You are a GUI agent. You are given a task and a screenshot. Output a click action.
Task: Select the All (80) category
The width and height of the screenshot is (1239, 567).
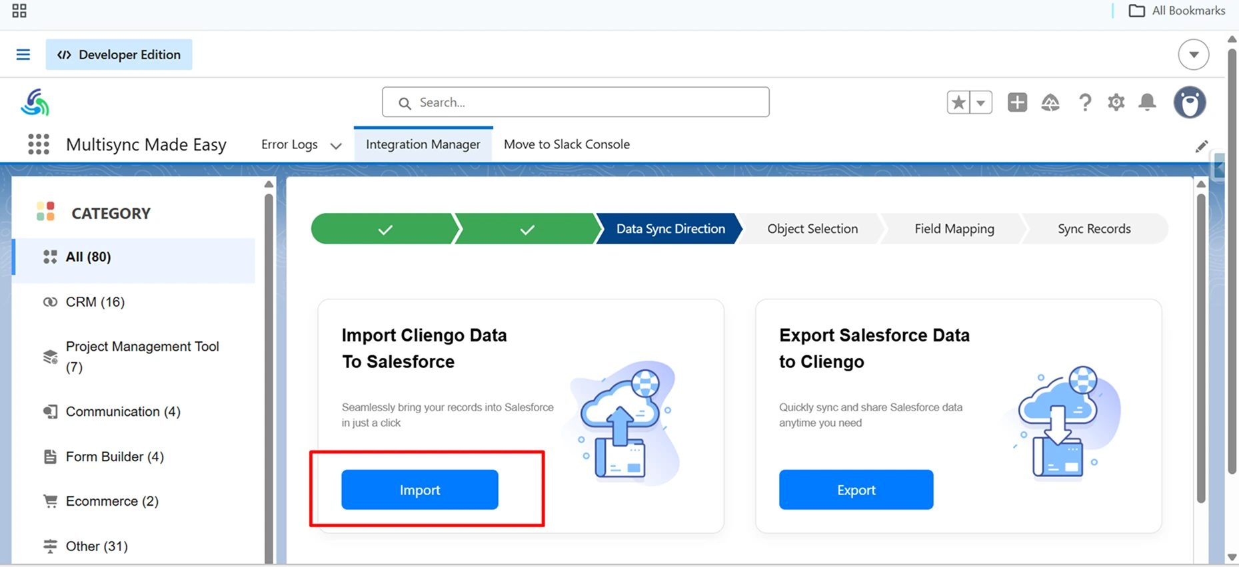[x=134, y=257]
